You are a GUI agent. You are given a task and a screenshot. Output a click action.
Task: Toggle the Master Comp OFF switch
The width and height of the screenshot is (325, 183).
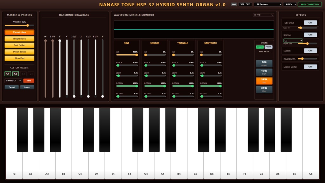[x=310, y=67]
